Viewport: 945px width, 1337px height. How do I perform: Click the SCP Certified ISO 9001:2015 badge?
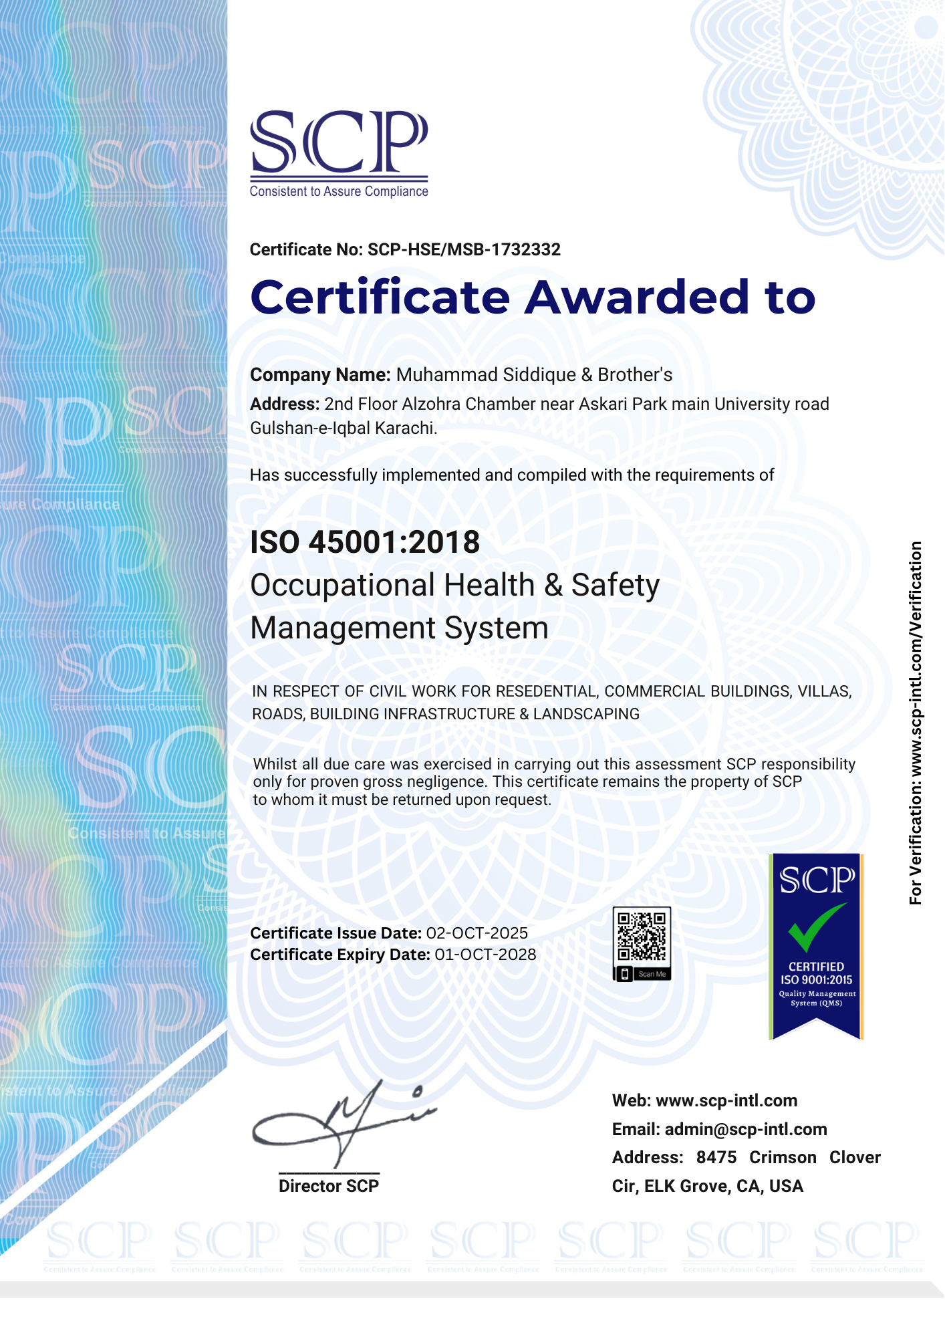tap(816, 947)
